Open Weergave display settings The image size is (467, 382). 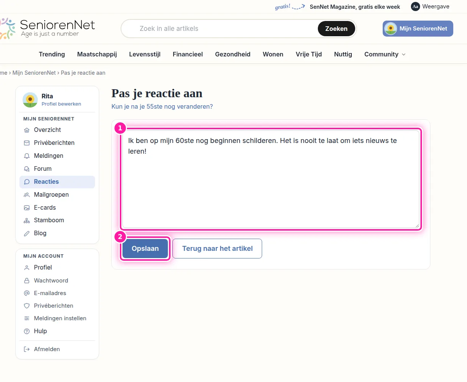pos(430,6)
